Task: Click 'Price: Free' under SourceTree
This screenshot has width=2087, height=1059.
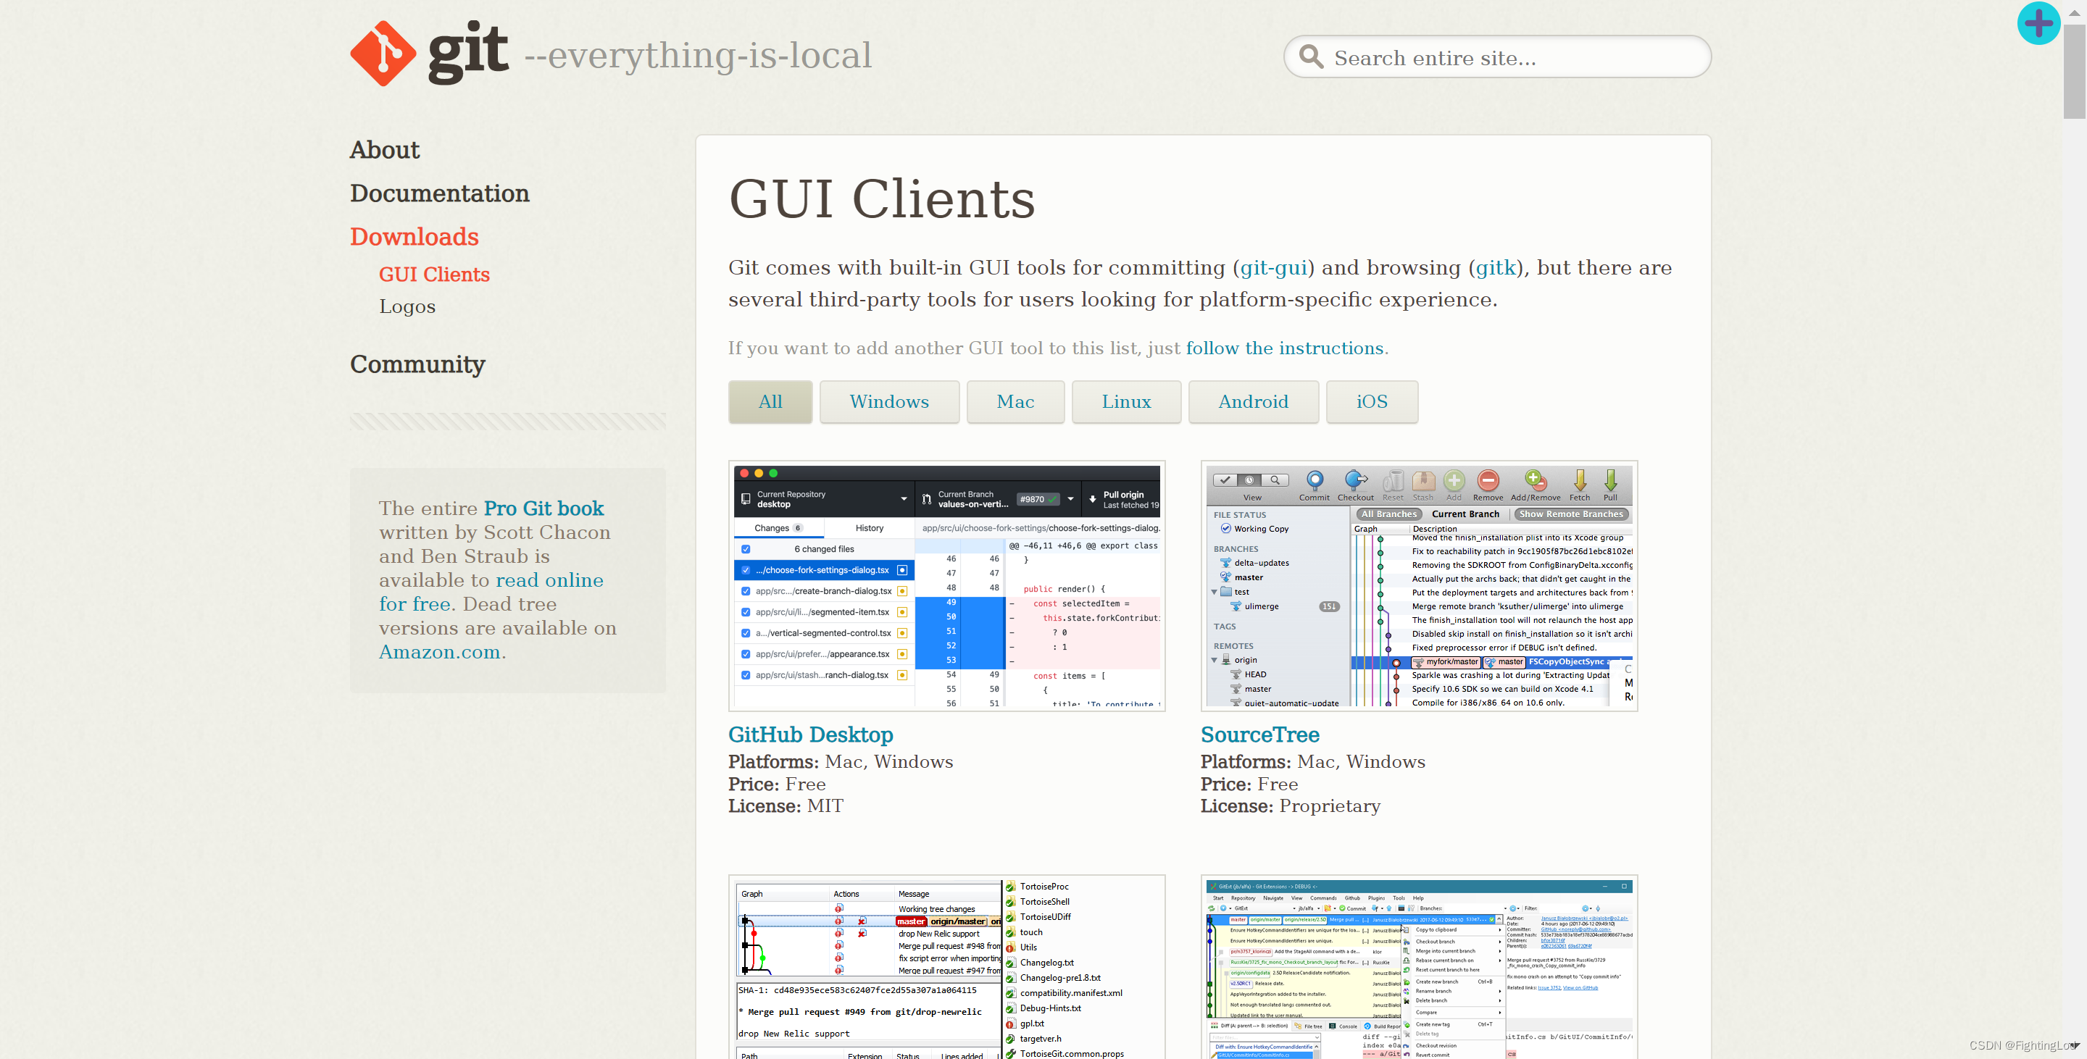Action: 1249,784
